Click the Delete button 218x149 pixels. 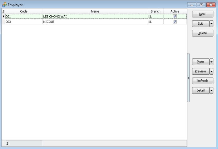click(203, 33)
